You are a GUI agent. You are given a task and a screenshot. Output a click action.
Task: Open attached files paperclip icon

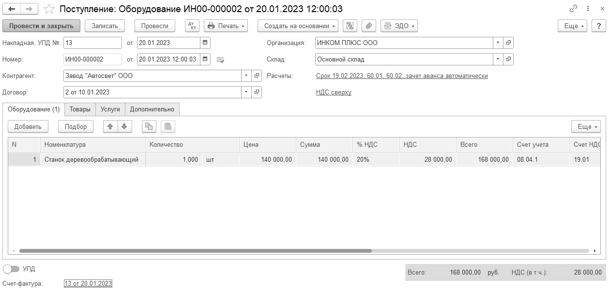369,26
